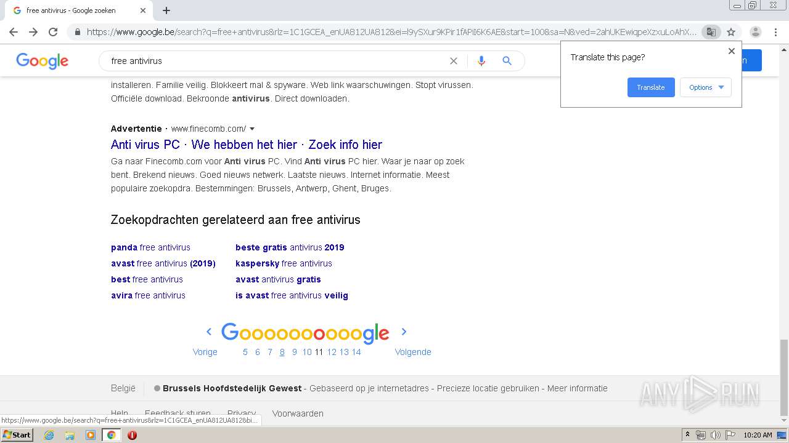Image resolution: width=789 pixels, height=443 pixels.
Task: Reload the page with the refresh icon
Action: point(53,32)
